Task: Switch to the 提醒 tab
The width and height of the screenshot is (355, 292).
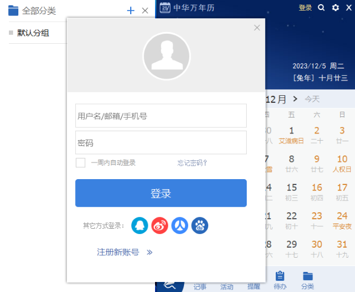Action: click(x=253, y=287)
